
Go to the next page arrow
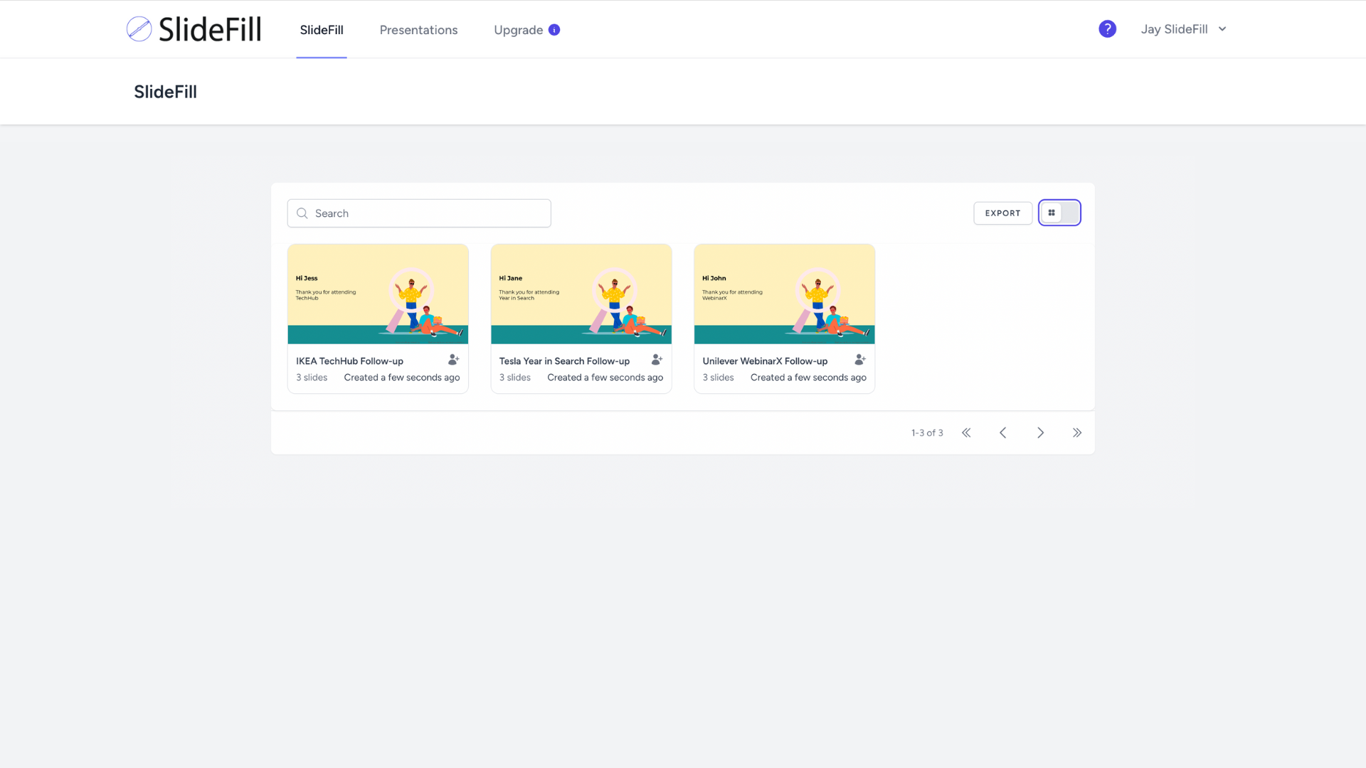[1040, 433]
